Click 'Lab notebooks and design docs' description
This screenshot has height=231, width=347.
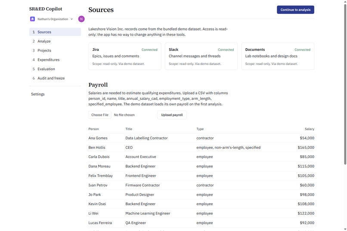coord(271,56)
